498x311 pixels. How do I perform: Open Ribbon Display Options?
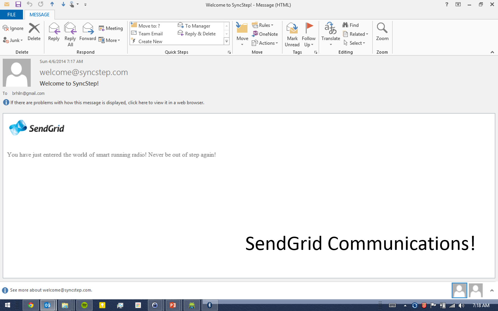[458, 4]
